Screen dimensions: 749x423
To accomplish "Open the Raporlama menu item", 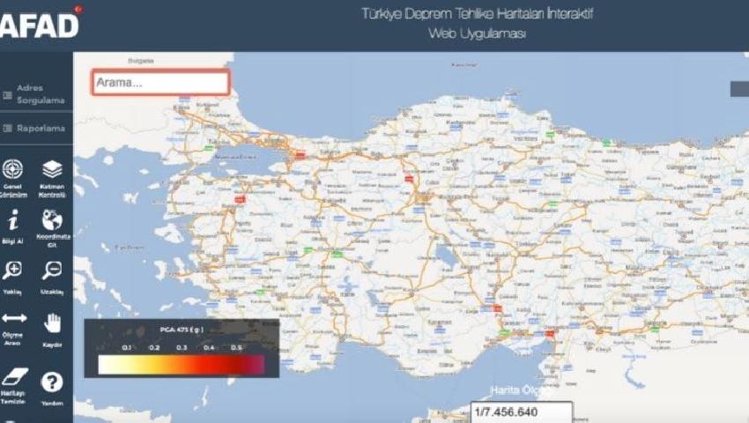I will pos(35,129).
